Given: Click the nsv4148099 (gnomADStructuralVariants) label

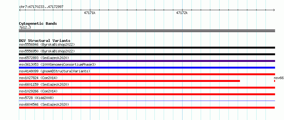Looking at the screenshot, I should 55,71.
